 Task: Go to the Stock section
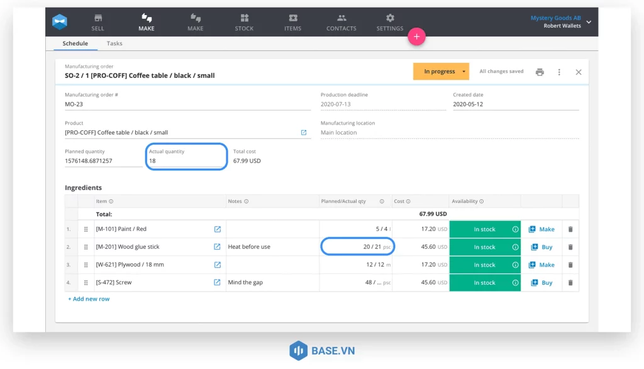click(244, 22)
